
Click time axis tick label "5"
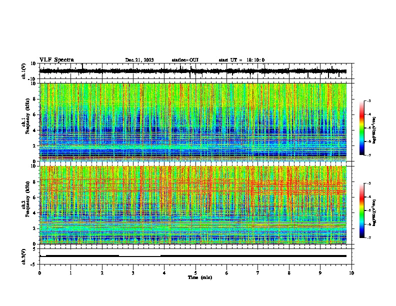tap(195, 273)
